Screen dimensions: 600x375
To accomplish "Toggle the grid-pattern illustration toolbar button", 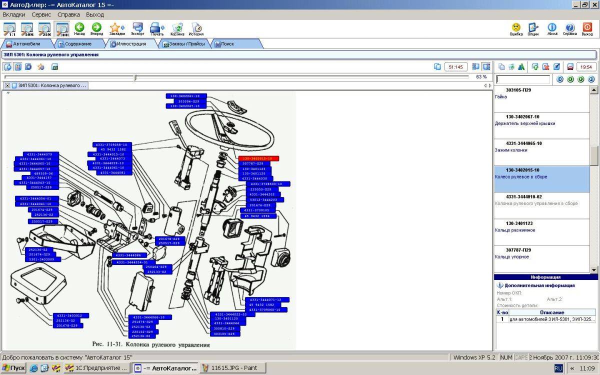I will (x=17, y=66).
